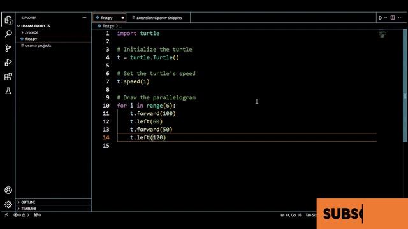This screenshot has width=408, height=229.
Task: Open the Extensions view
Action: click(x=8, y=76)
